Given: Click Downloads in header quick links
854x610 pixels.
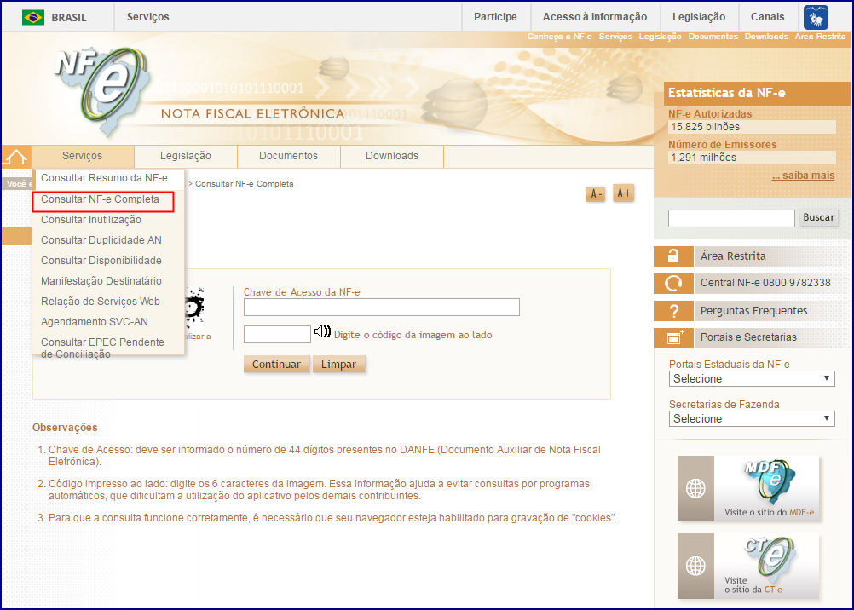Looking at the screenshot, I should click(x=766, y=37).
